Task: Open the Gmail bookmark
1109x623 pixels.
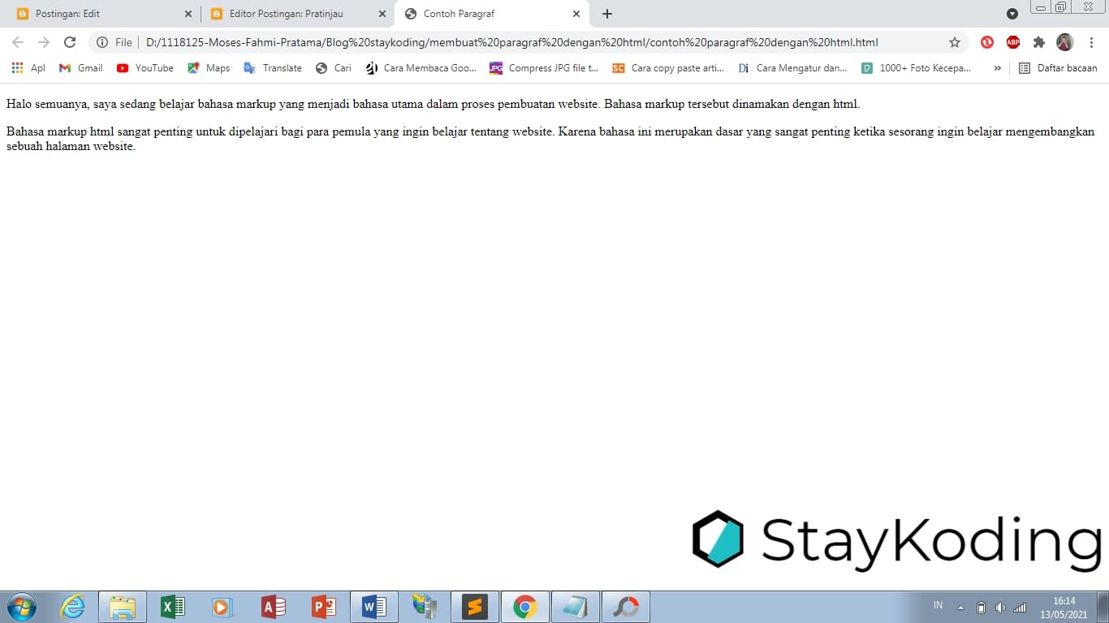Action: (80, 68)
